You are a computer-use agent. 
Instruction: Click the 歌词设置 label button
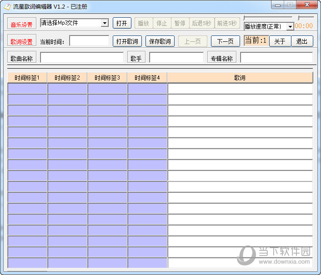coord(22,40)
